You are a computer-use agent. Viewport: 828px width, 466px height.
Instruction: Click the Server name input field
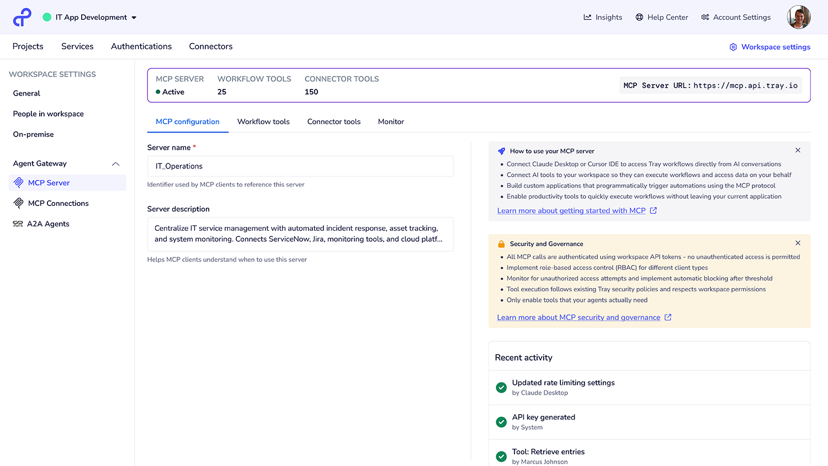[x=300, y=166]
